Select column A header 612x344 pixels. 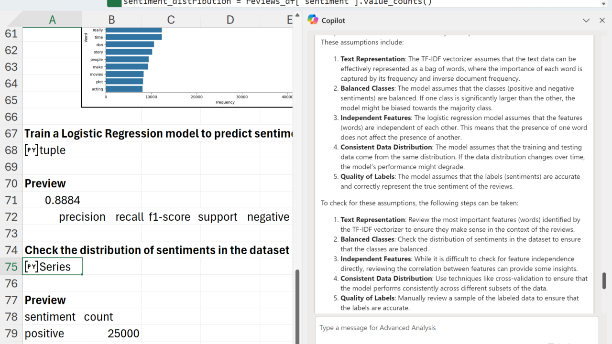click(52, 20)
